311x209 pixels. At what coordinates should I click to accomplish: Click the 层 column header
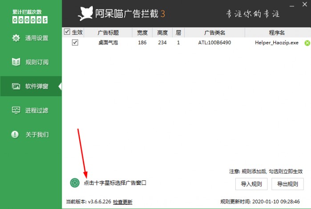pyautogui.click(x=178, y=33)
